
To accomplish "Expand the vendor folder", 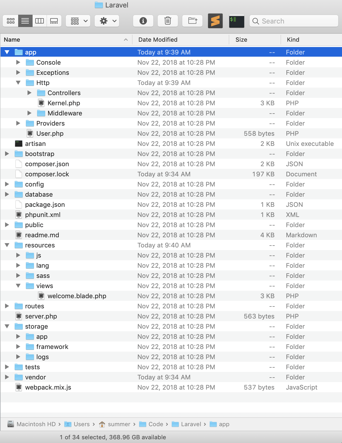I will point(7,377).
